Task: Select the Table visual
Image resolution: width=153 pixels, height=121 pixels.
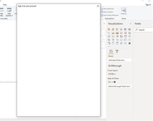Action: (x=113, y=43)
